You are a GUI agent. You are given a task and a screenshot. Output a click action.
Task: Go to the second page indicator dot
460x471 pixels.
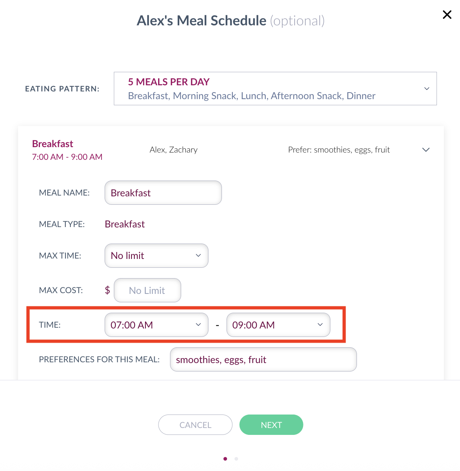coord(236,459)
